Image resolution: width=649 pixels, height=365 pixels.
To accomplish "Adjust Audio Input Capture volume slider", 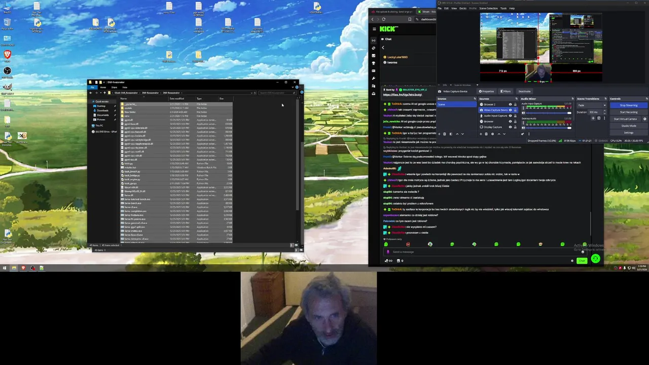I will 548,113.
